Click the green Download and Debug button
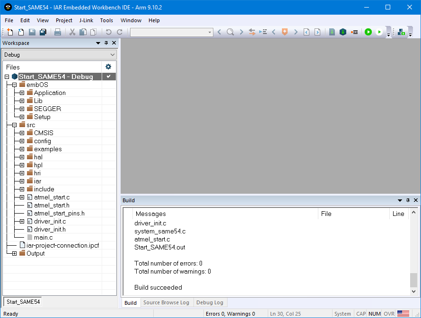Screen dimensions: 421x318 point(368,32)
